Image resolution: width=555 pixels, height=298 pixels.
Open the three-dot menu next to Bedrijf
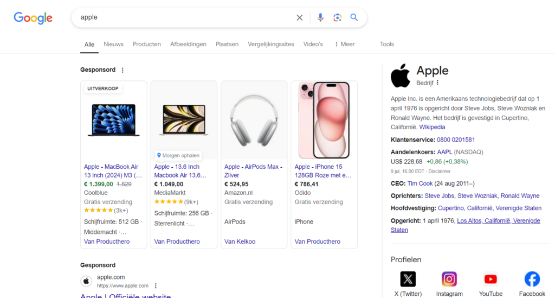(x=437, y=83)
